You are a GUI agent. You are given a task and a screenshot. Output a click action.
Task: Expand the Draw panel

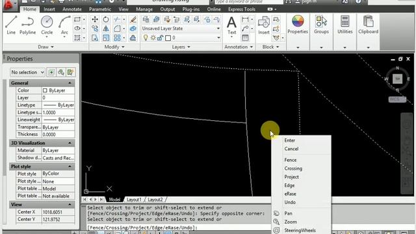[x=45, y=47]
